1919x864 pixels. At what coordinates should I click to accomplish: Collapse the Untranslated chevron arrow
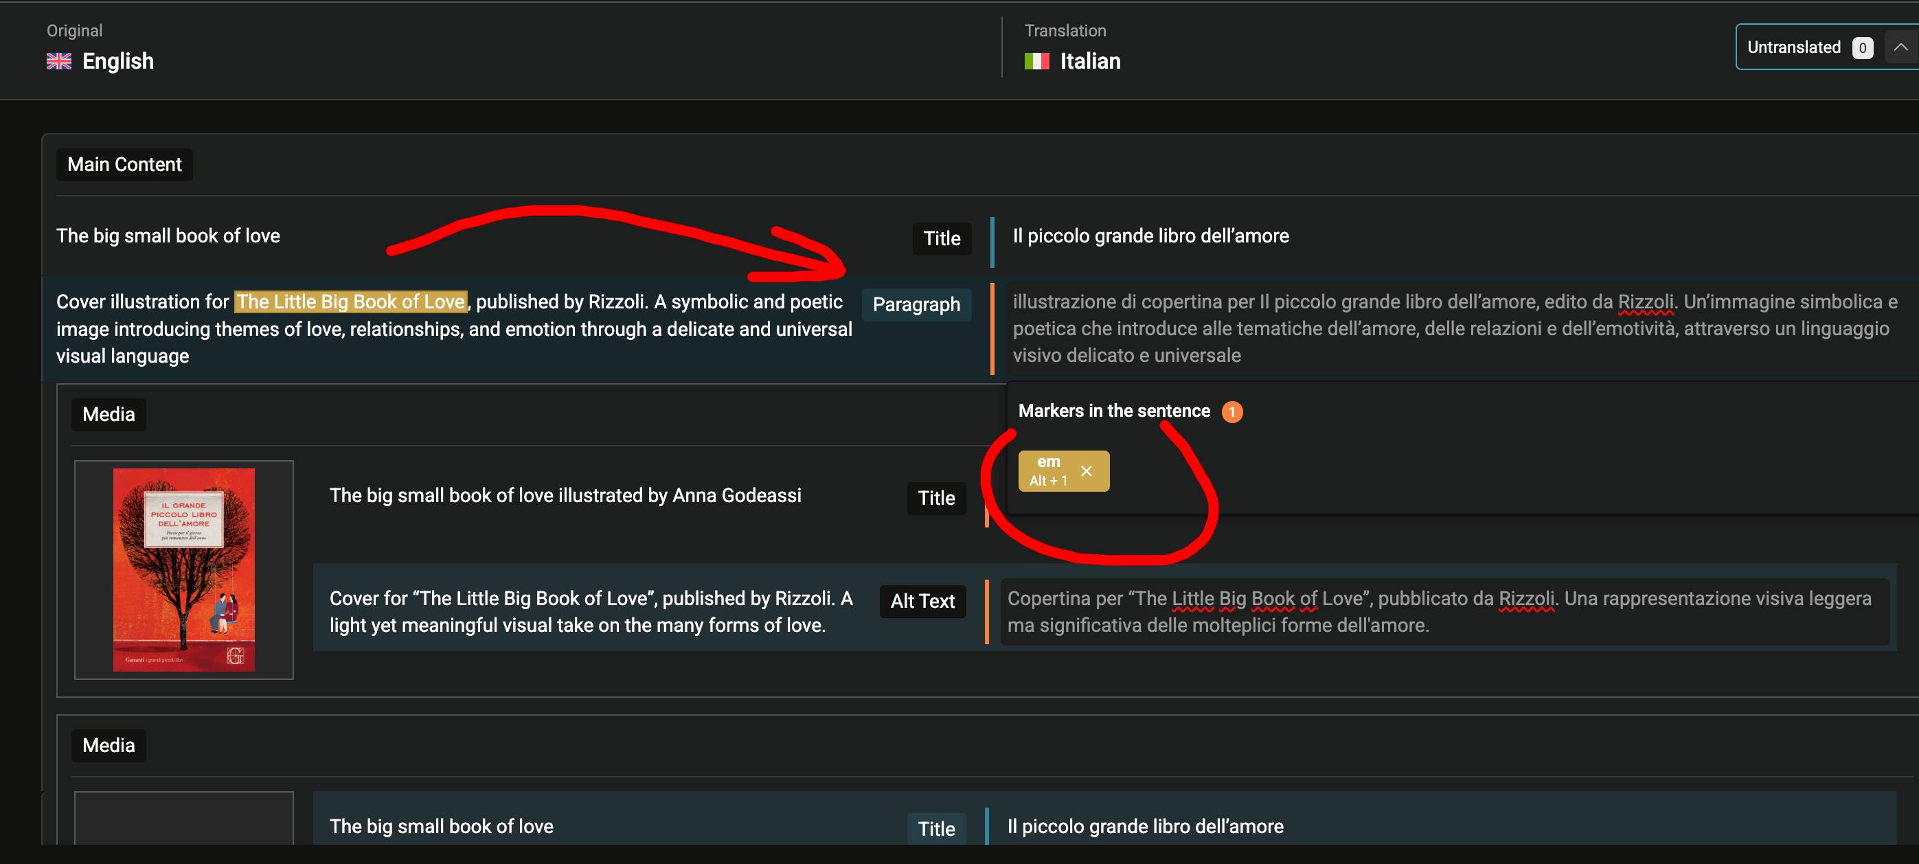[x=1900, y=47]
